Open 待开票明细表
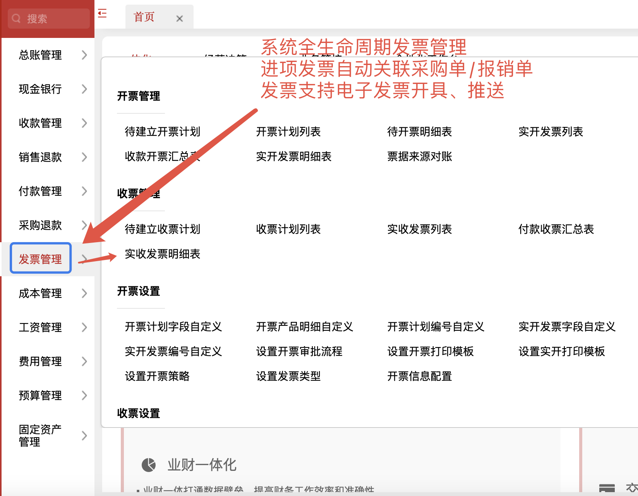 pyautogui.click(x=420, y=132)
